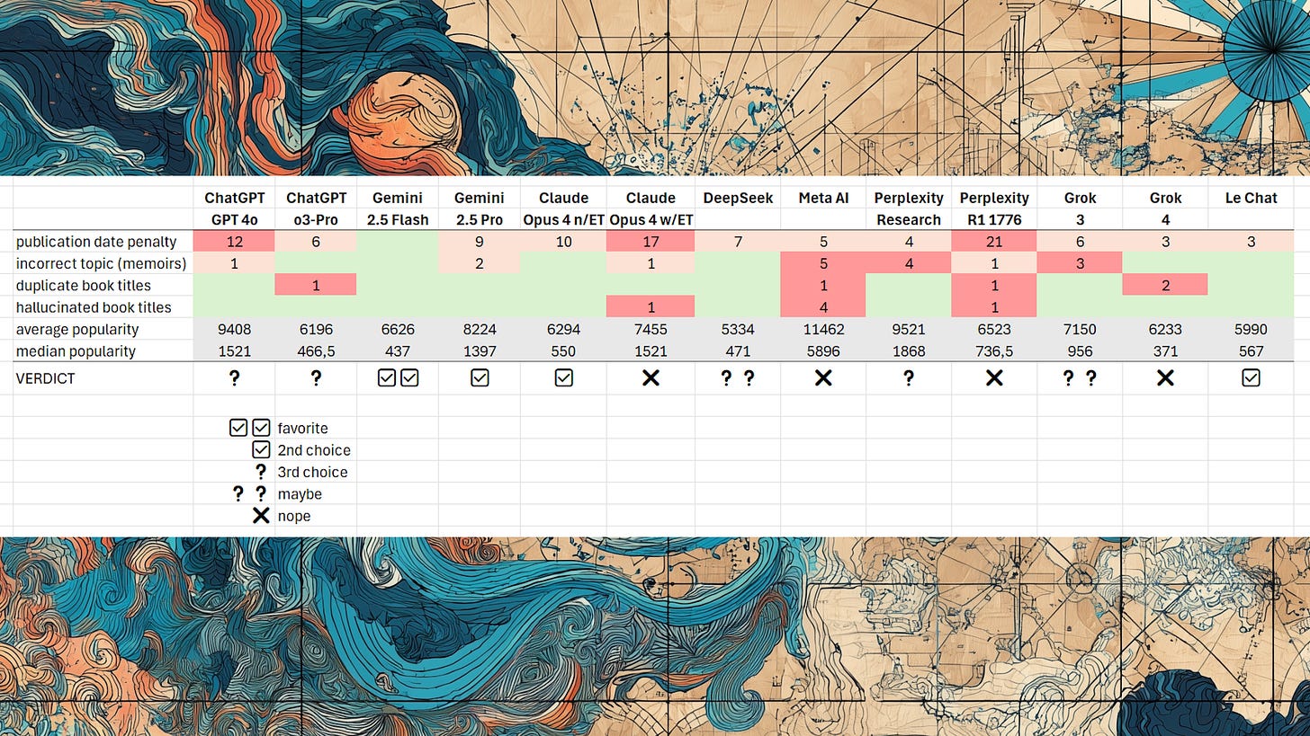Image resolution: width=1310 pixels, height=736 pixels.
Task: Click the 'Meta AI' column header
Action: click(823, 198)
